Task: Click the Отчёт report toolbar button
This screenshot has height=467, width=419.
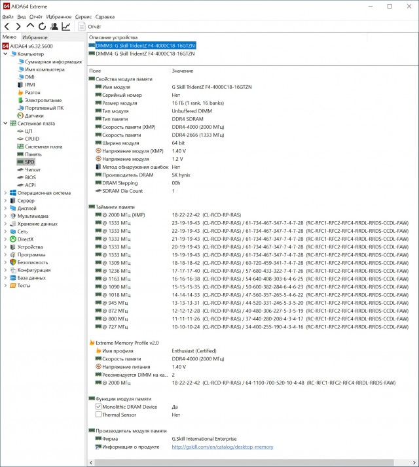Action: click(90, 27)
